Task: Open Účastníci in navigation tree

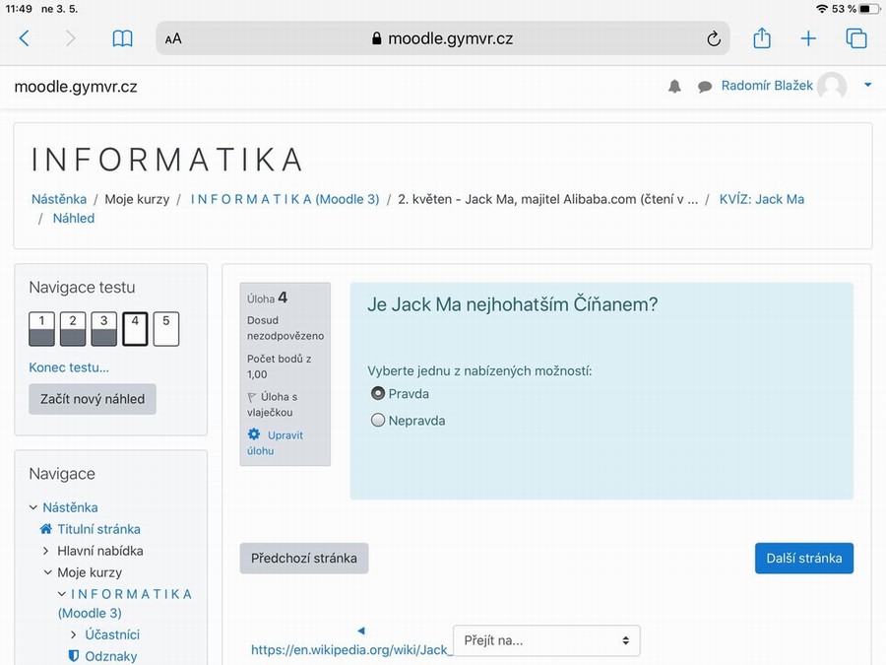Action: (x=112, y=634)
